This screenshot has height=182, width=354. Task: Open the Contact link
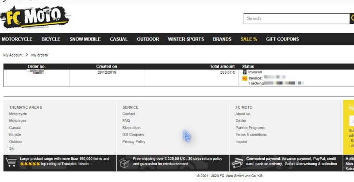pyautogui.click(x=129, y=114)
